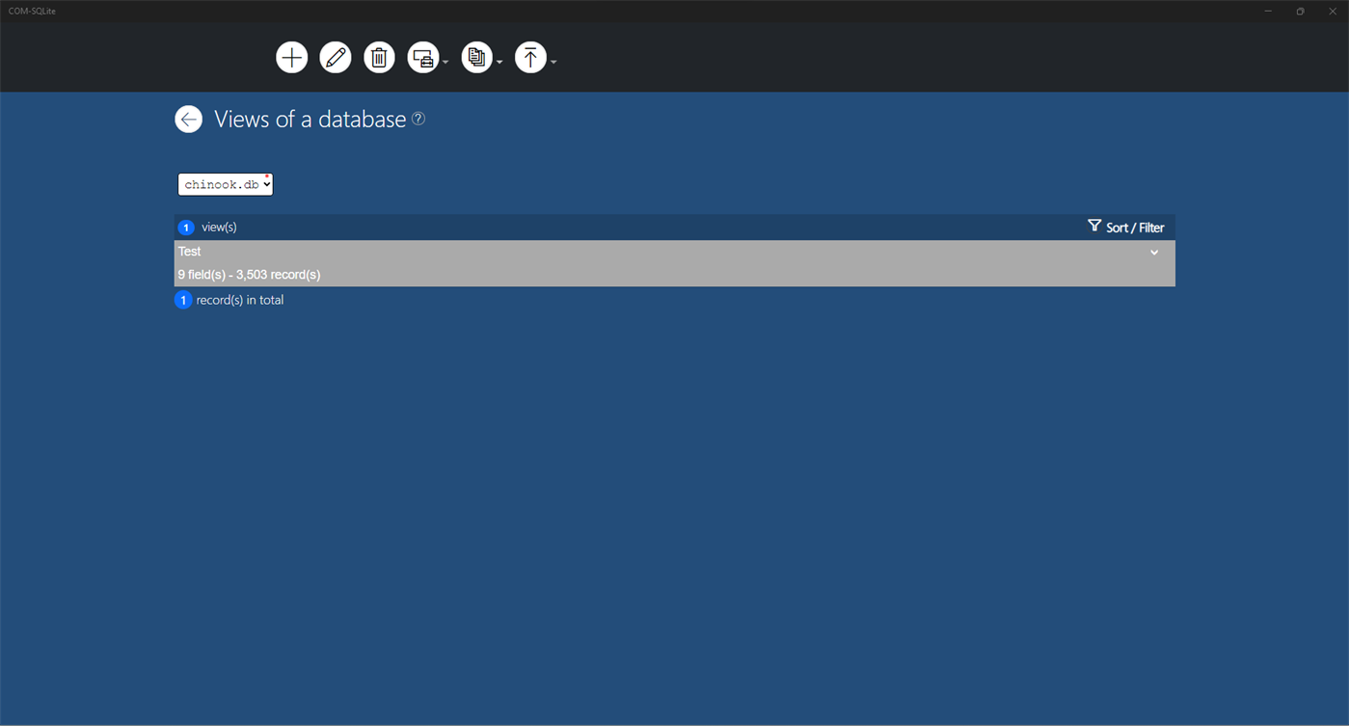The height and width of the screenshot is (726, 1349).
Task: Select the Test view row
Action: coord(579,263)
